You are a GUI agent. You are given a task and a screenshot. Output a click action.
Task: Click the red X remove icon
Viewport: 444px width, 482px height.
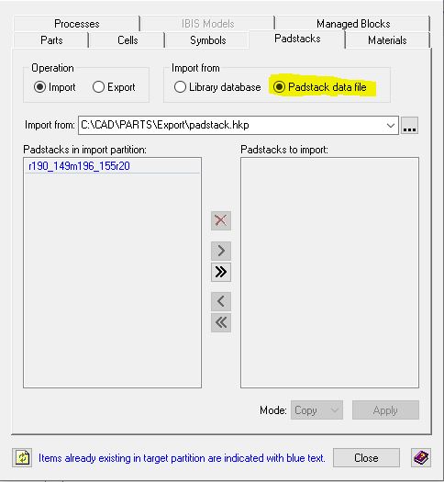[221, 220]
